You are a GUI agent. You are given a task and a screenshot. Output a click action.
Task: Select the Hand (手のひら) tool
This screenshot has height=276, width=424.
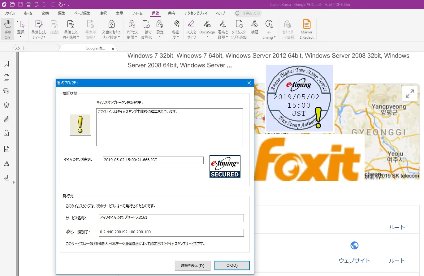(x=8, y=29)
